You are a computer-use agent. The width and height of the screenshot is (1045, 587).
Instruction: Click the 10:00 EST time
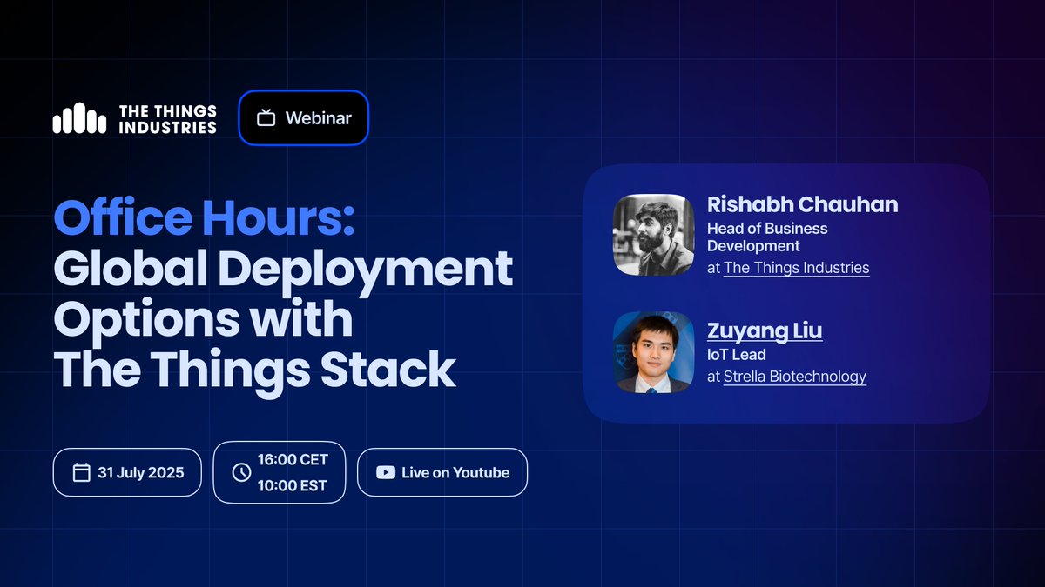[293, 485]
